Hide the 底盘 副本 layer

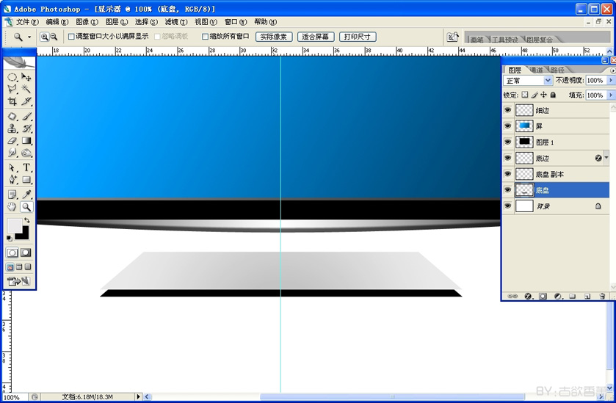507,174
